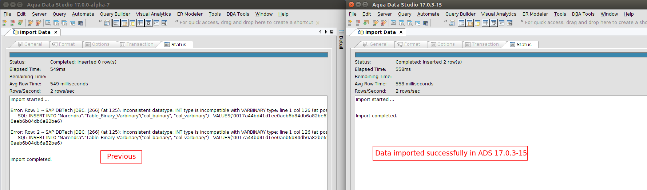The height and width of the screenshot is (190, 647).
Task: Click the tree diagram icon at the end of the left toolbar
Action: [164, 23]
